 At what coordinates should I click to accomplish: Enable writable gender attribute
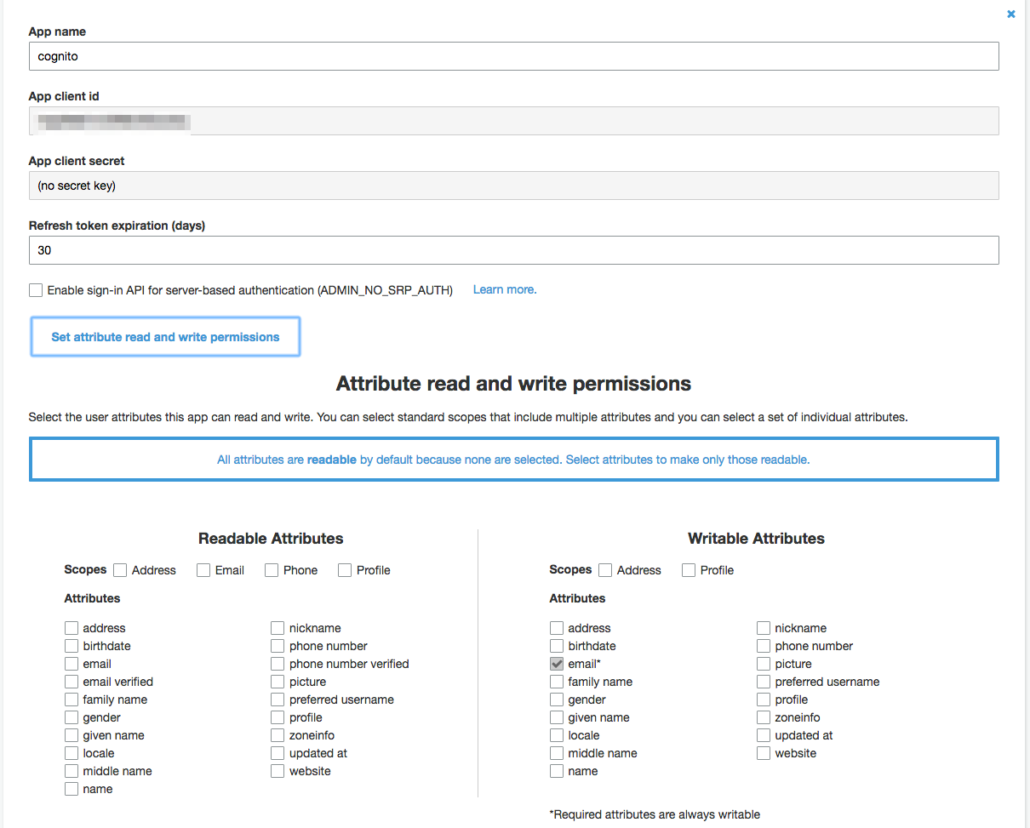[557, 700]
